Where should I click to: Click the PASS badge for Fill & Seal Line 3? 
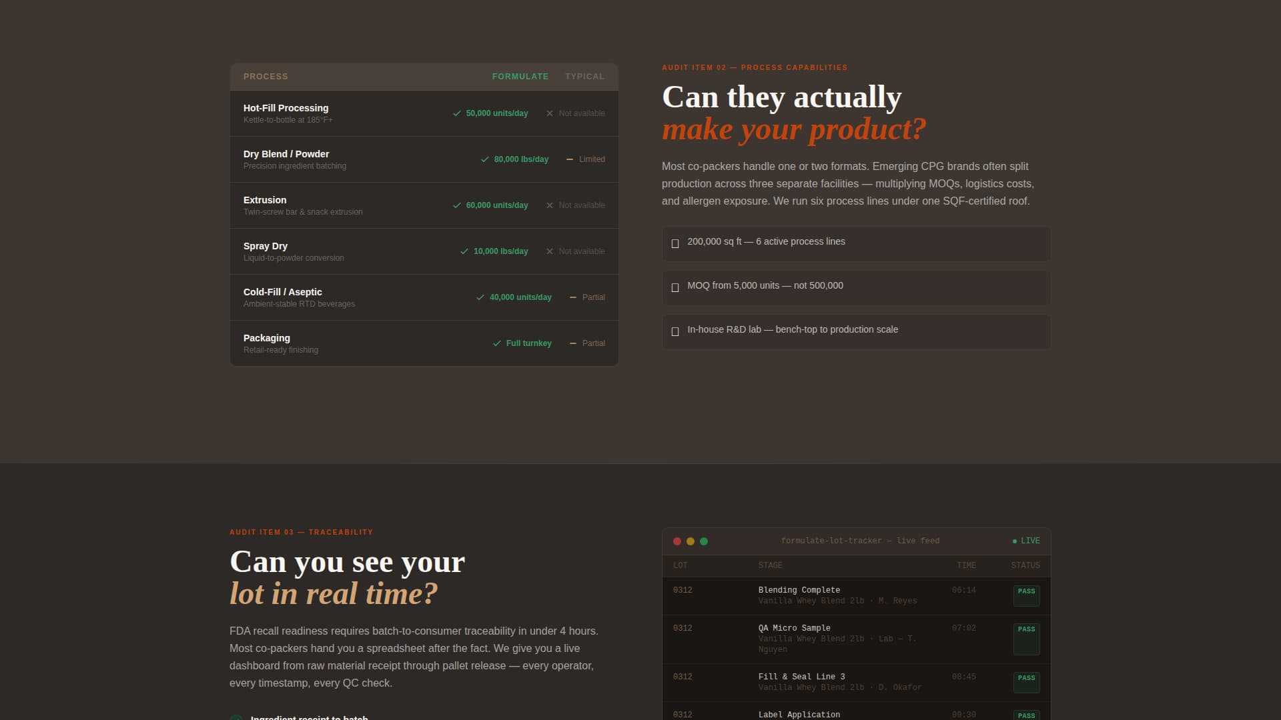[x=1026, y=682]
